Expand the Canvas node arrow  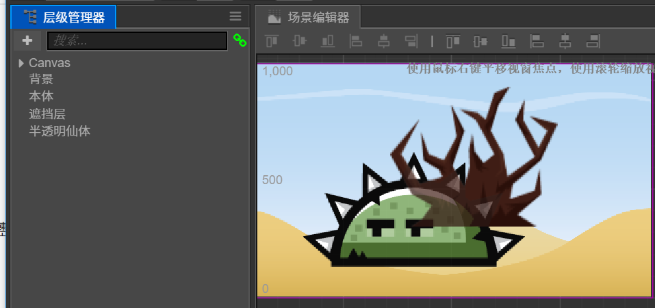pos(21,63)
